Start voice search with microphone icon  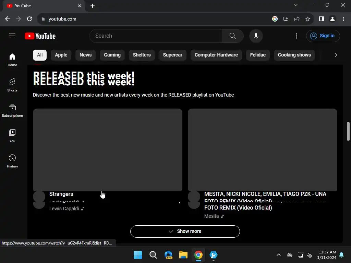[256, 36]
